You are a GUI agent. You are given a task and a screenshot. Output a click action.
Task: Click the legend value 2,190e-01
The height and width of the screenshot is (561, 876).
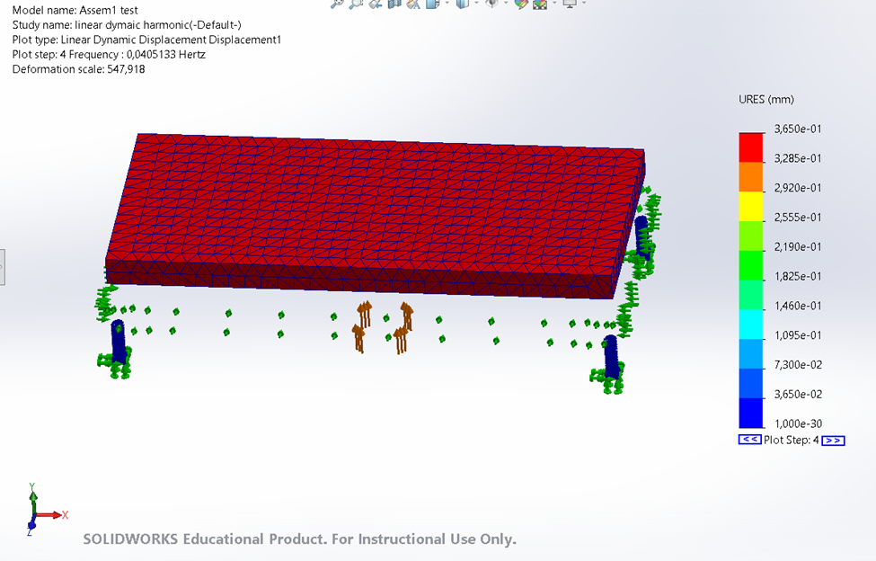point(798,247)
